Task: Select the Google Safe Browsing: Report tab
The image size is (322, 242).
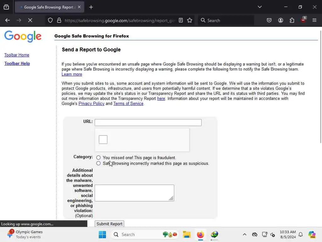Action: pos(49,7)
